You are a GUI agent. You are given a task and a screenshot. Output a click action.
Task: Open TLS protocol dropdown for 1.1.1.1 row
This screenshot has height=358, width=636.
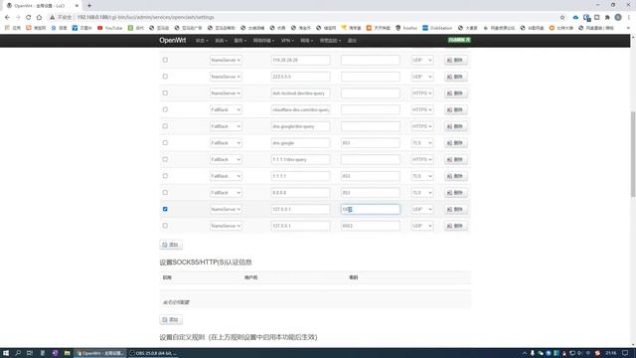pos(422,176)
